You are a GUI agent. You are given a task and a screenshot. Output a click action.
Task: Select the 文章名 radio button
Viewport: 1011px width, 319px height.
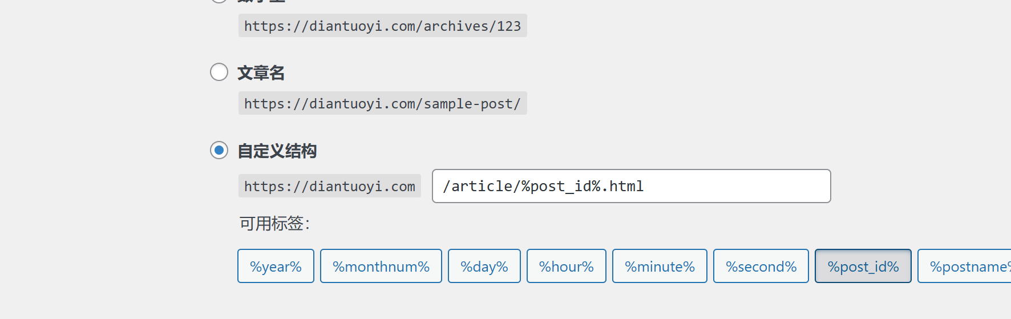(219, 72)
